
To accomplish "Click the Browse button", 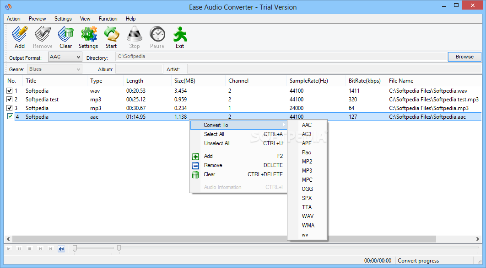I will [x=464, y=57].
